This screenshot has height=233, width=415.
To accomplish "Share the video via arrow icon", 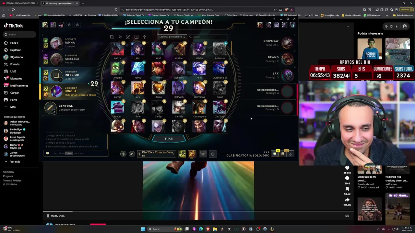I will 347,200.
